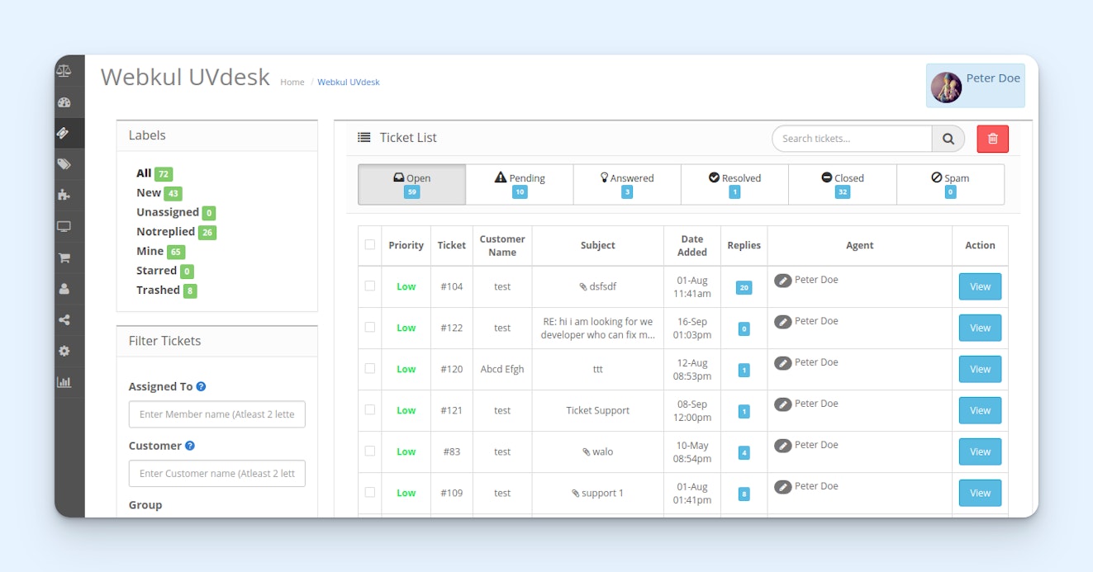Select the ticket icon in sidebar

pyautogui.click(x=64, y=133)
